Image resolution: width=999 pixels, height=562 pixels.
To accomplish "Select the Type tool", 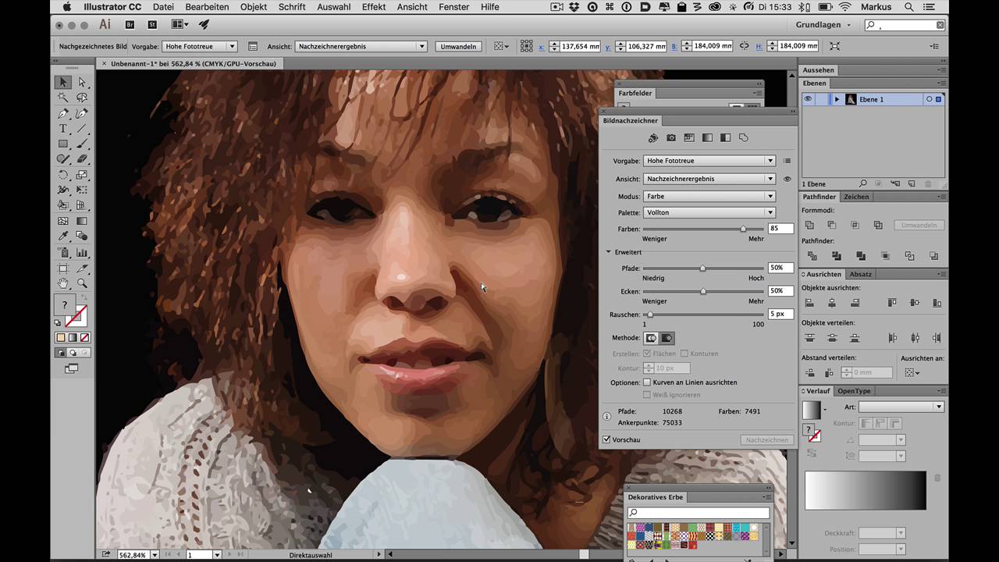I will (x=63, y=129).
